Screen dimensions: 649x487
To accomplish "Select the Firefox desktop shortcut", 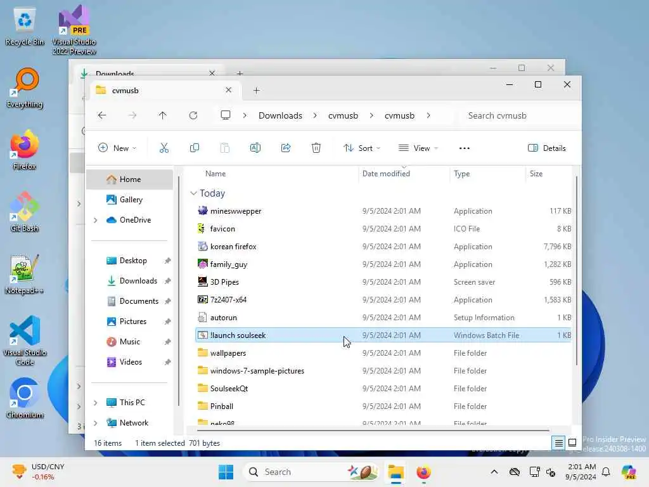I will coord(25,150).
